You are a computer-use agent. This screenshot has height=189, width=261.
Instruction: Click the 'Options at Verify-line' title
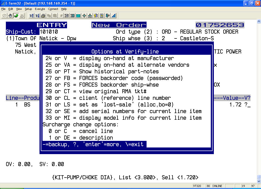125,51
